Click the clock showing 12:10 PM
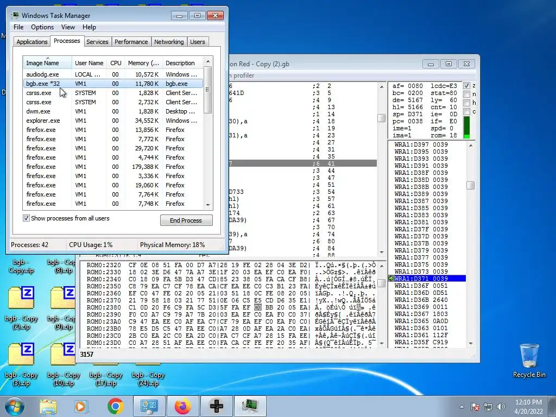 click(x=528, y=402)
